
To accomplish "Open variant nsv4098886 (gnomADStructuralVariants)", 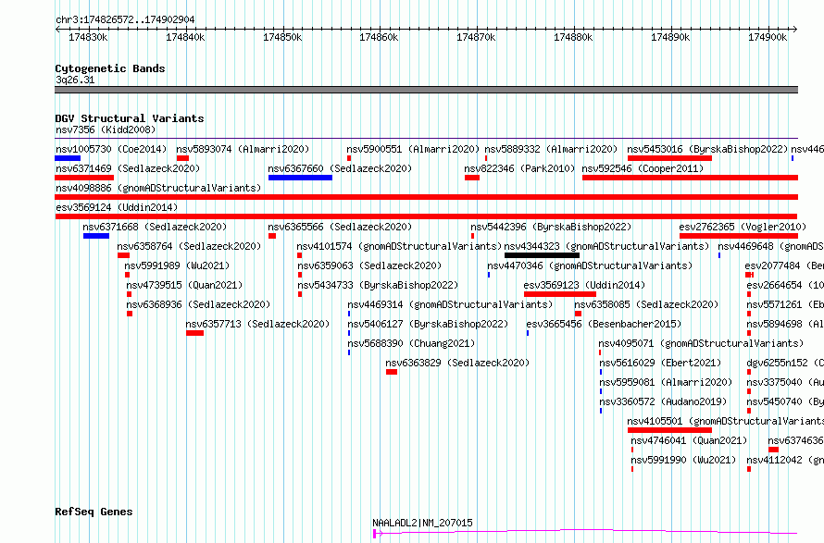I will point(158,188).
